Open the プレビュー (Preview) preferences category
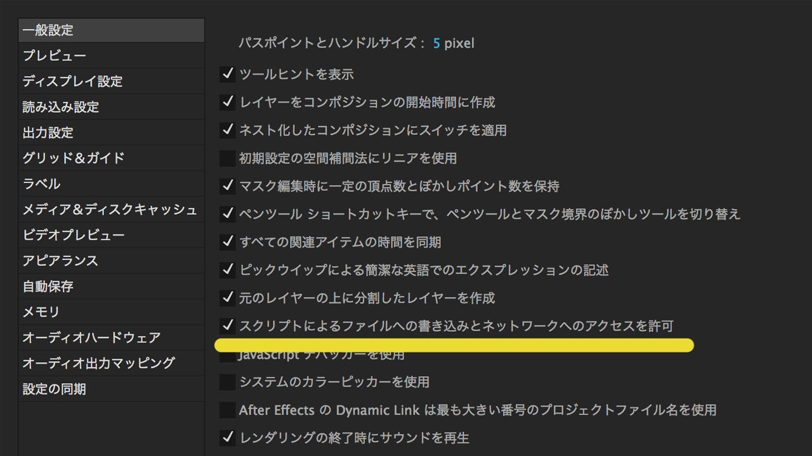 pyautogui.click(x=55, y=56)
